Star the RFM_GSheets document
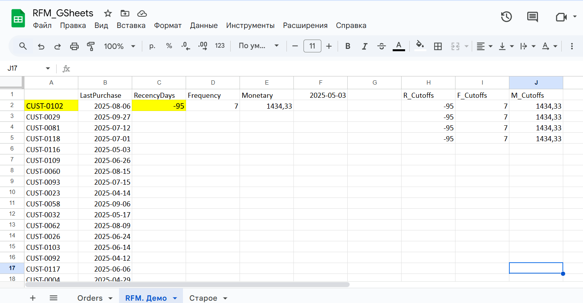The image size is (583, 303). (x=108, y=14)
